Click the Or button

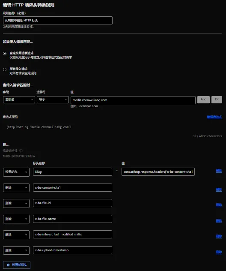tap(217, 99)
